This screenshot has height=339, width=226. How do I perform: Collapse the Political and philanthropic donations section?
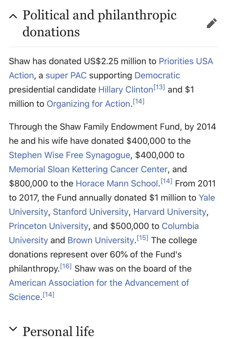pyautogui.click(x=13, y=16)
